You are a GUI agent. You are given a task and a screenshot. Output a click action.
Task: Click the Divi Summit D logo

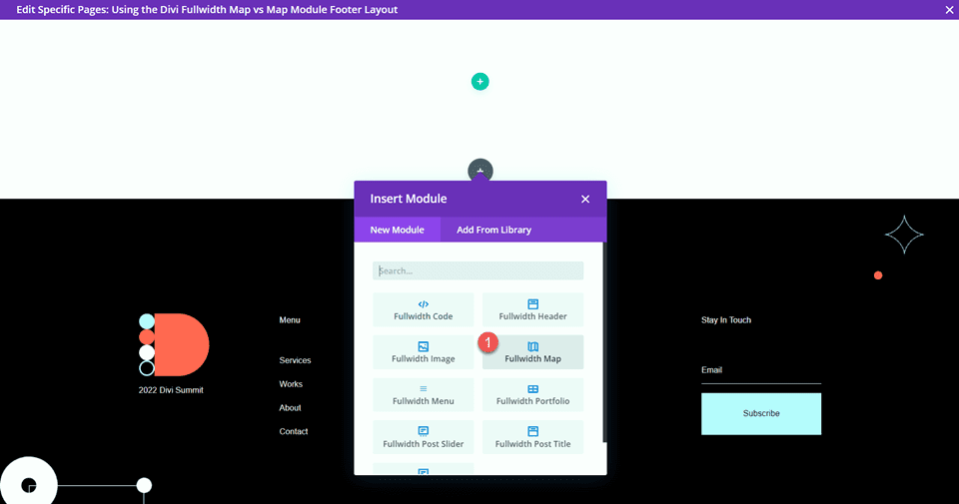click(x=174, y=344)
